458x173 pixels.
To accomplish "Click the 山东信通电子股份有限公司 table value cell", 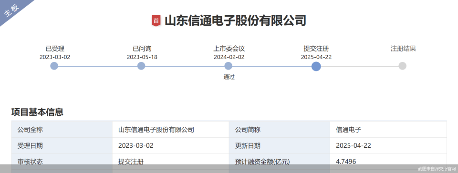I will pyautogui.click(x=171, y=130).
